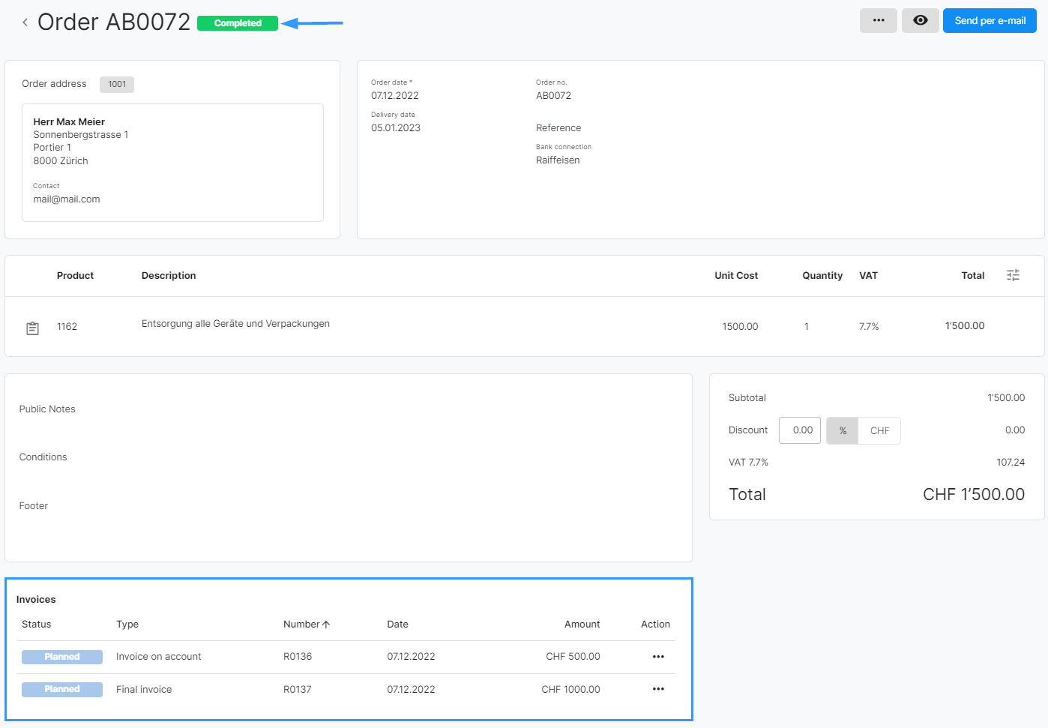Open action menu for invoice R0137
Viewport: 1048px width, 728px height.
click(x=658, y=689)
